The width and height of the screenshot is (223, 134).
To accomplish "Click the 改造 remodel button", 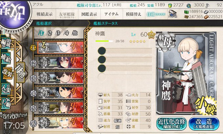I will 204,123.
